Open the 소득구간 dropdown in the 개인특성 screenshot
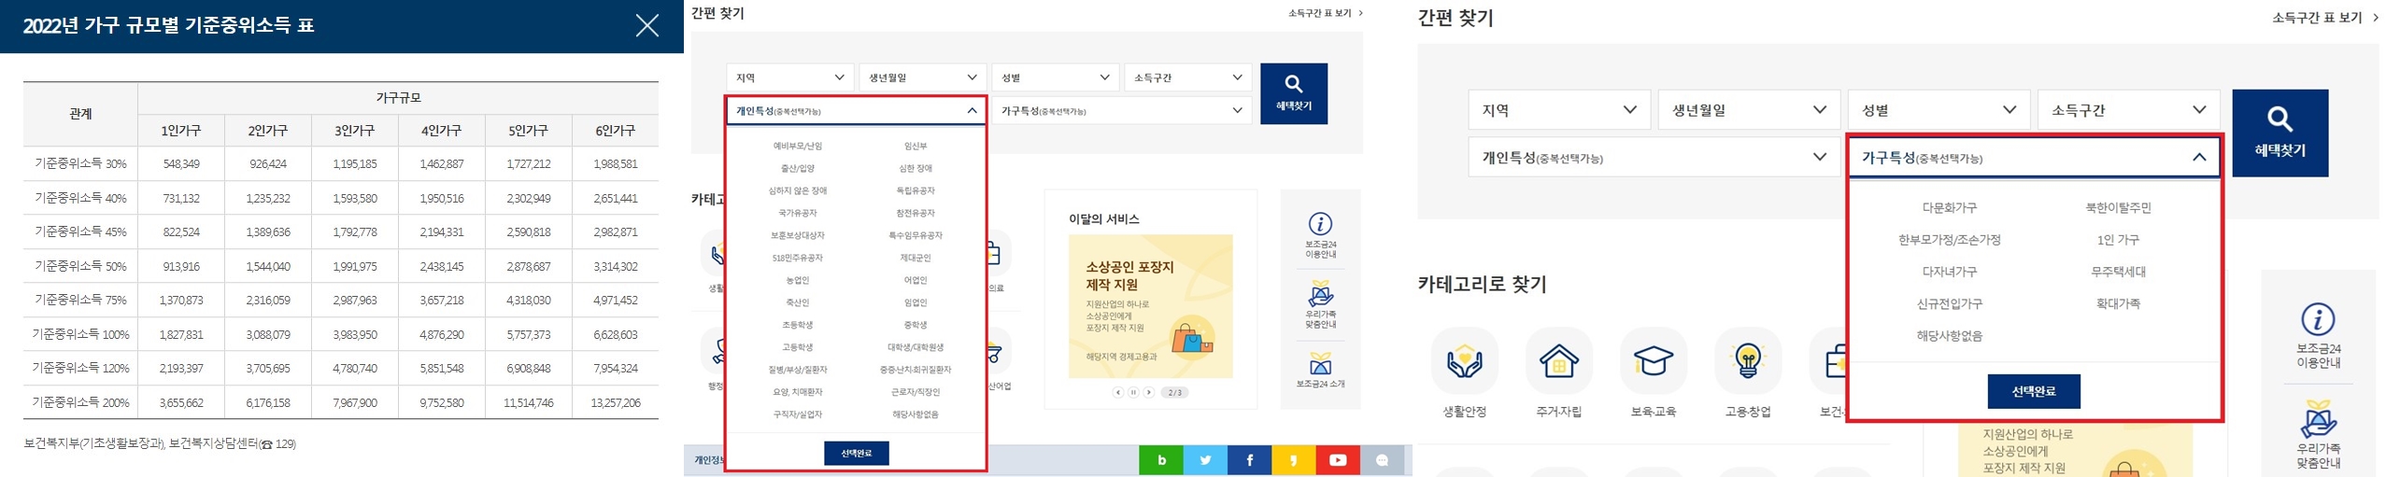Screen dimensions: 2386x477 point(1188,77)
